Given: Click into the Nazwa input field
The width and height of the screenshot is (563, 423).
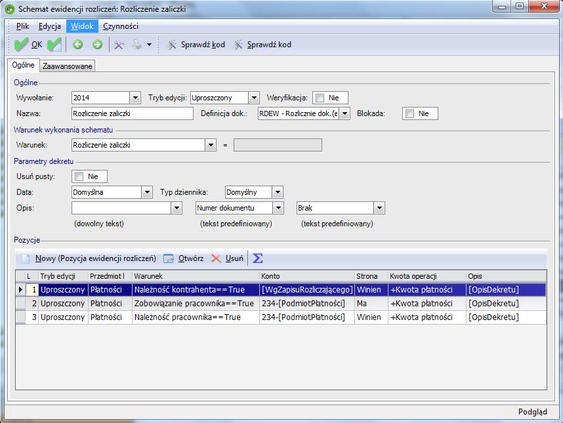Looking at the screenshot, I should point(132,113).
